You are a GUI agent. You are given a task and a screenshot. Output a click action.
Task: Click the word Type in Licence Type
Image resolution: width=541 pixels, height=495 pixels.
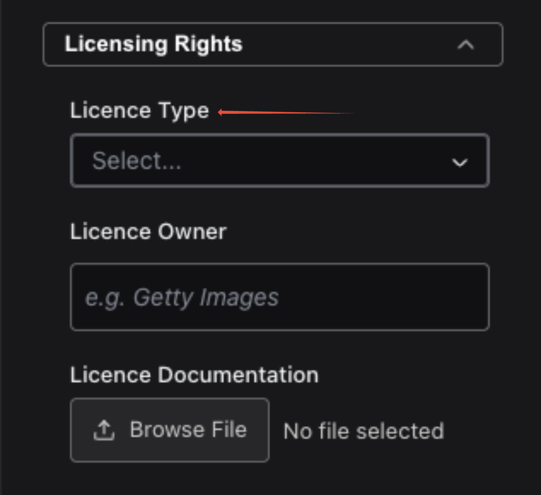[184, 111]
